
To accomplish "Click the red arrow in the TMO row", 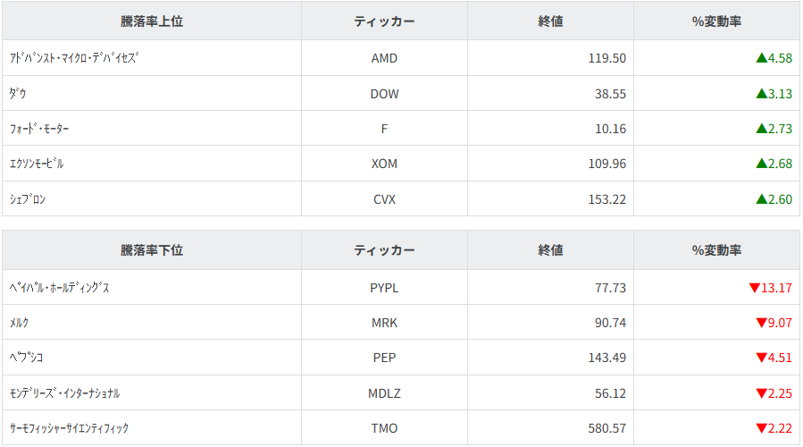I will coord(761,428).
